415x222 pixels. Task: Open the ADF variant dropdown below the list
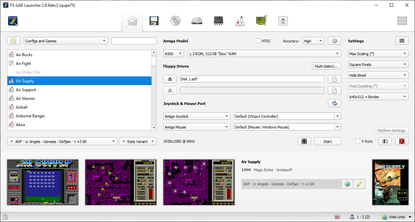[x=62, y=142]
